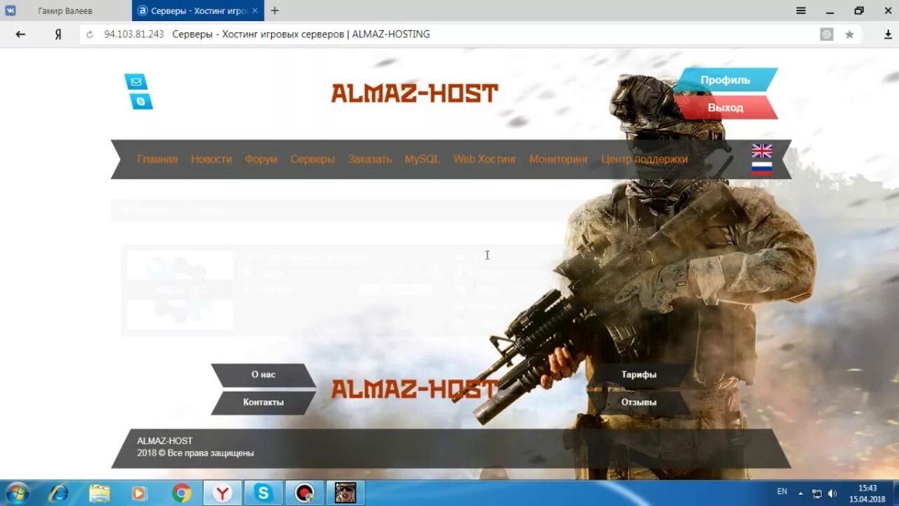899x506 pixels.
Task: Switch site language to Russian flag
Action: pyautogui.click(x=762, y=169)
